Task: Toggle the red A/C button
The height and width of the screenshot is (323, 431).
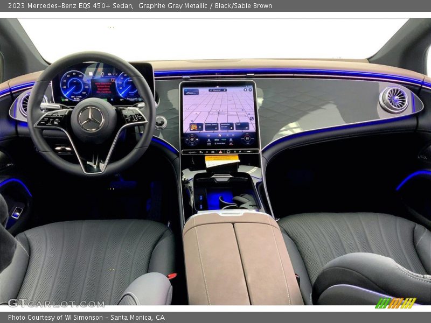Action: pos(231,144)
